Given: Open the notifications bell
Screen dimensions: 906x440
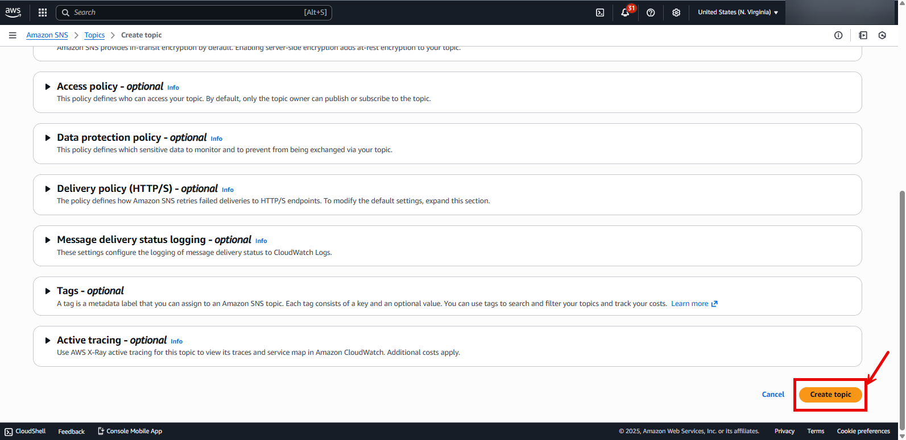Looking at the screenshot, I should 625,12.
